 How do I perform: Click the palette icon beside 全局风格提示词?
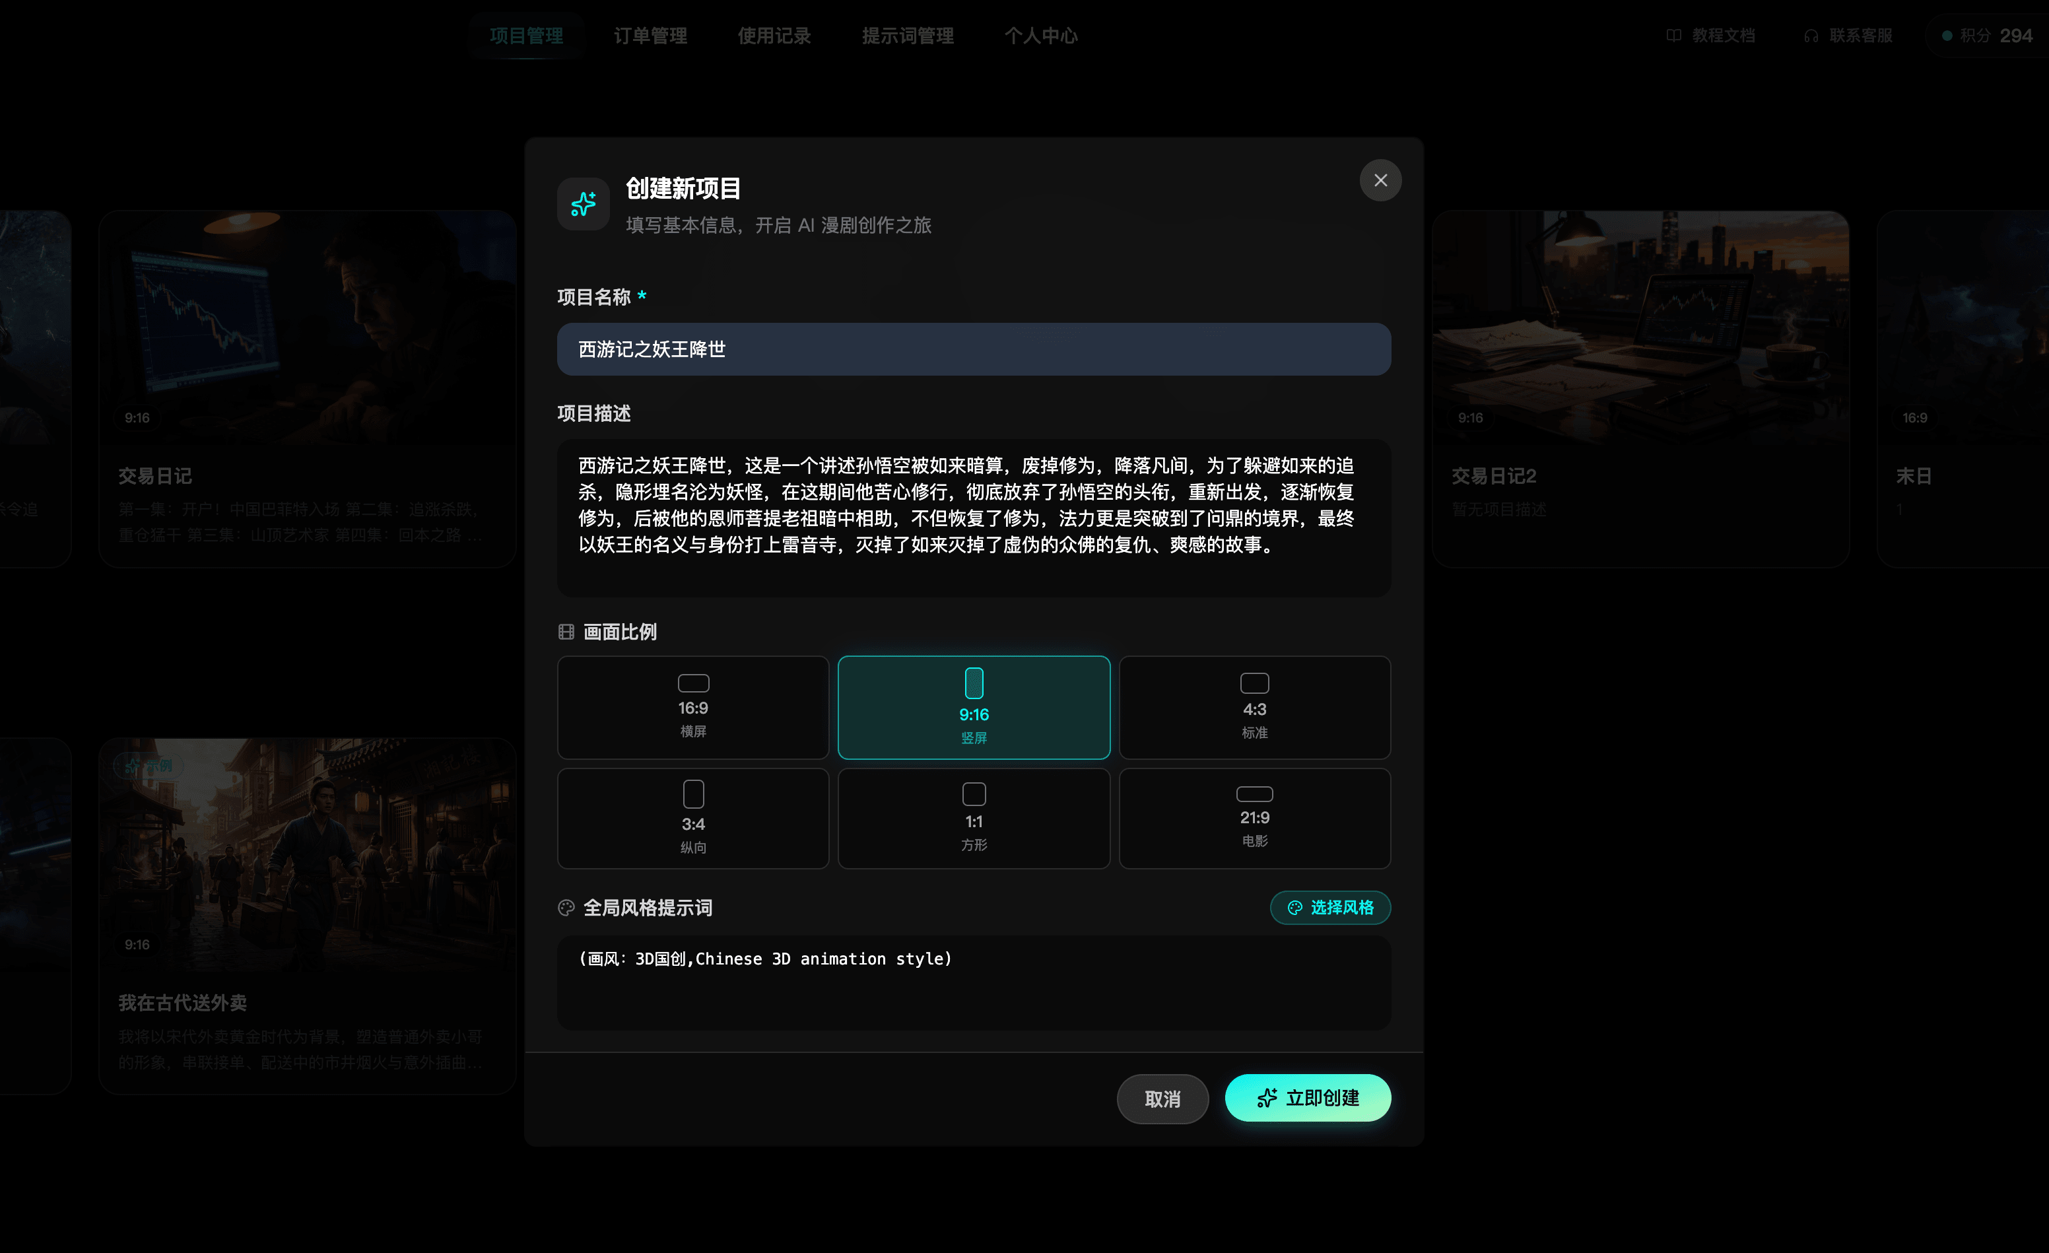click(x=566, y=908)
